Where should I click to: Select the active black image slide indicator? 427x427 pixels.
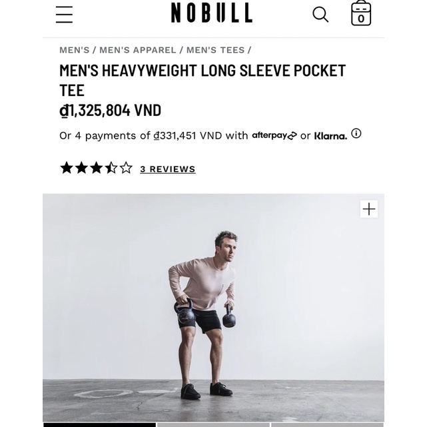pos(100,425)
